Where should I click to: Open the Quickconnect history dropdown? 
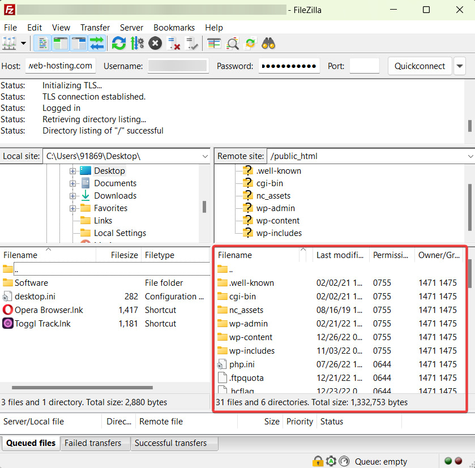(x=460, y=66)
